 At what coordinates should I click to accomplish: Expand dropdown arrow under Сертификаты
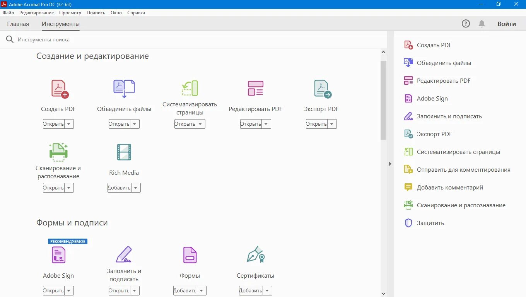pyautogui.click(x=267, y=291)
